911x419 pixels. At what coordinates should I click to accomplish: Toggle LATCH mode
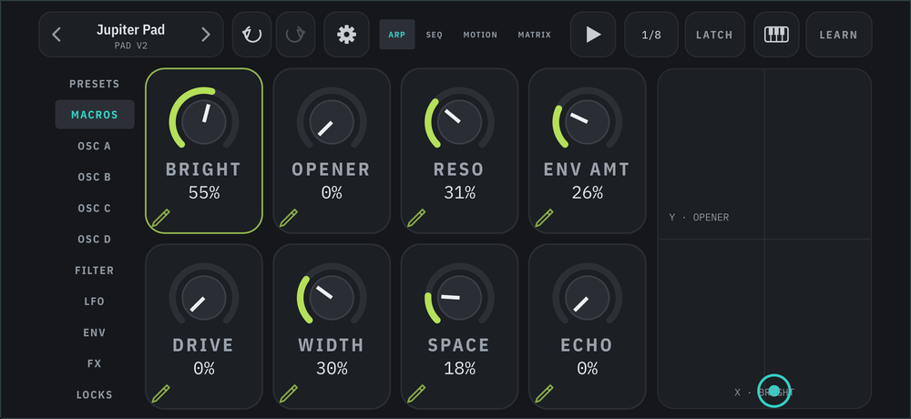click(714, 35)
